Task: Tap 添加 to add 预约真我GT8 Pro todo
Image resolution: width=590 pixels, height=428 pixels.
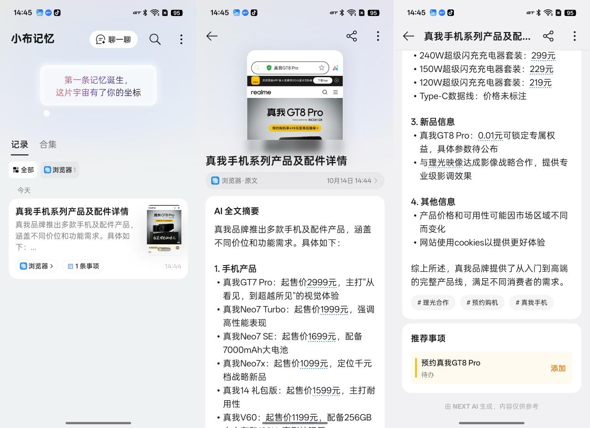Action: (558, 369)
